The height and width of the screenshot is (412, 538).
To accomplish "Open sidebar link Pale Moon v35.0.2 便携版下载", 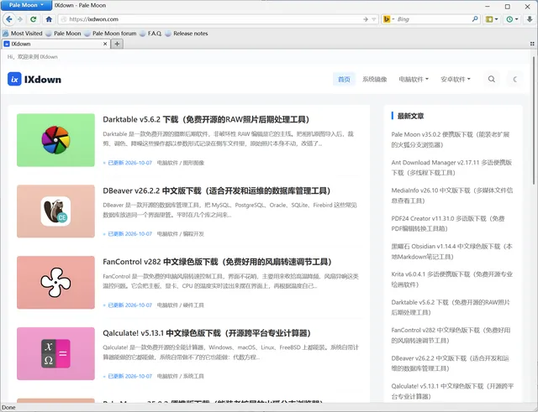I will (451, 140).
